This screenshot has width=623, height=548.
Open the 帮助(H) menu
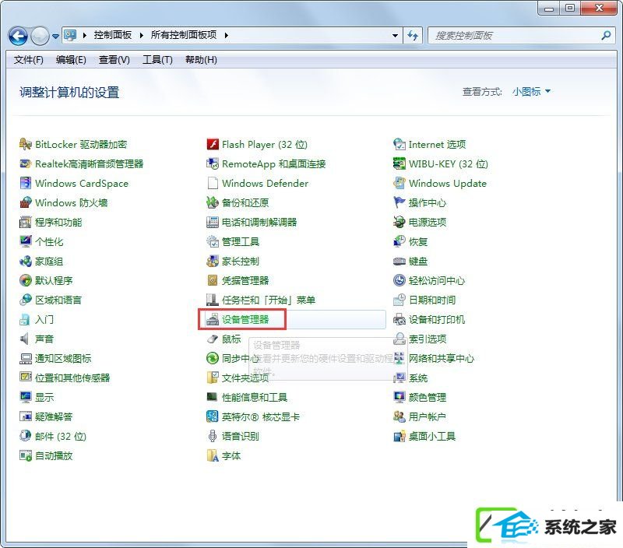coord(201,60)
